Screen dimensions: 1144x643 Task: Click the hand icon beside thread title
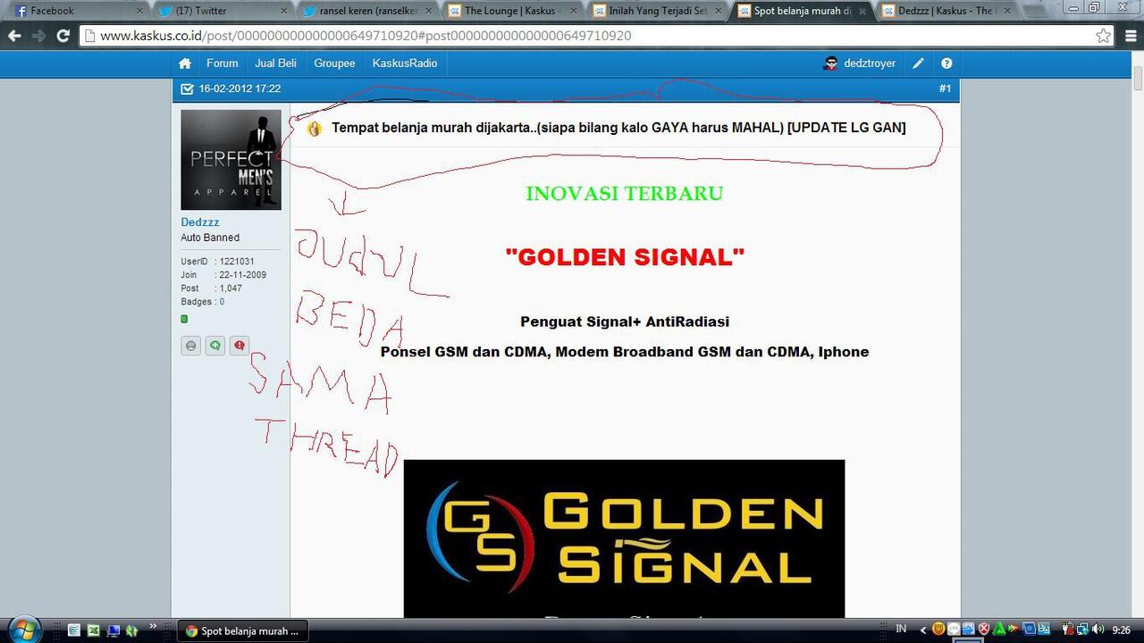[x=315, y=128]
